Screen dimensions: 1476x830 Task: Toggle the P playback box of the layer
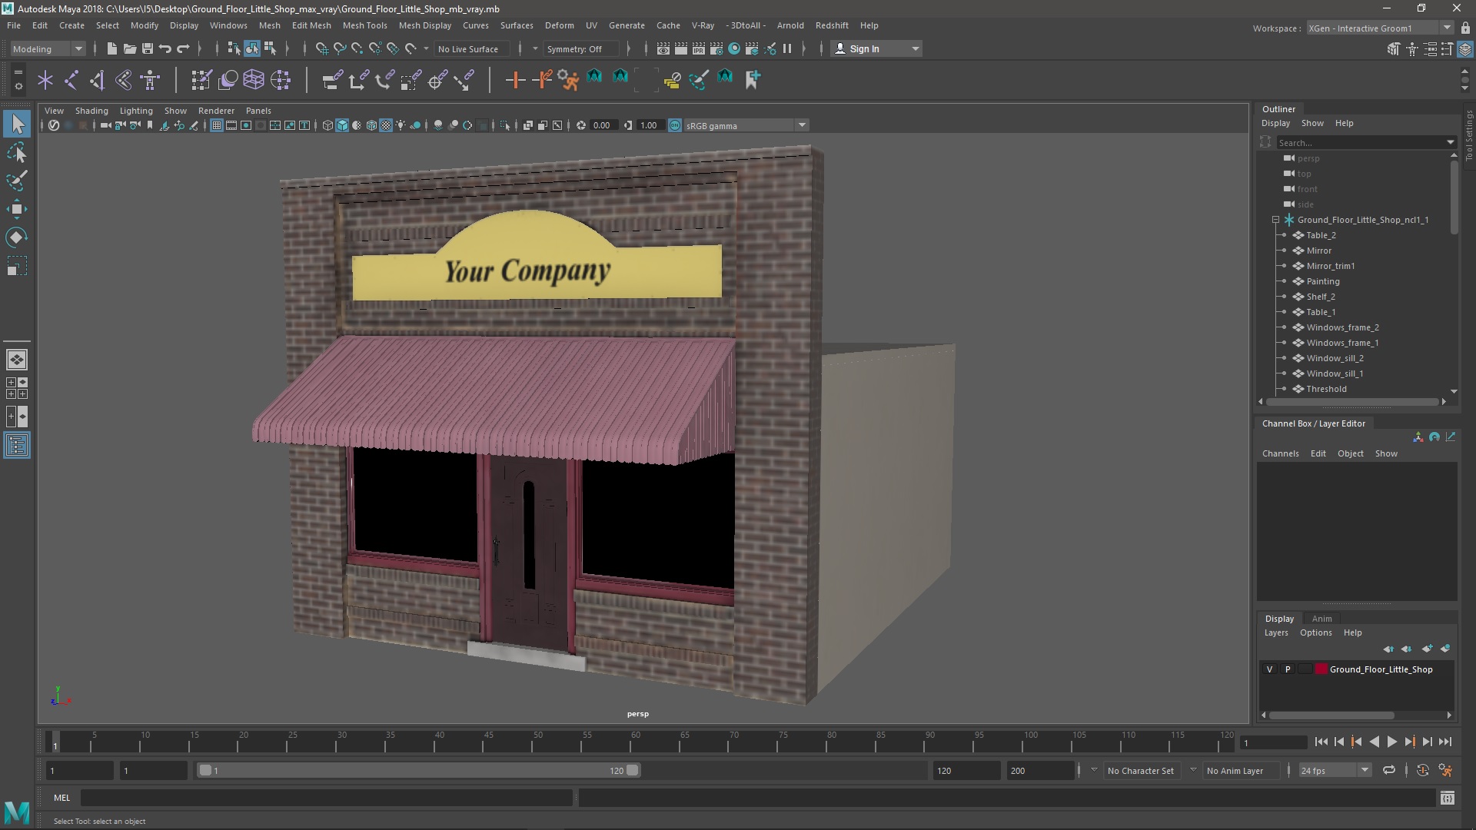click(x=1288, y=669)
